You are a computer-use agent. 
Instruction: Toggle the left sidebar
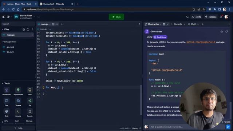coord(4,17)
